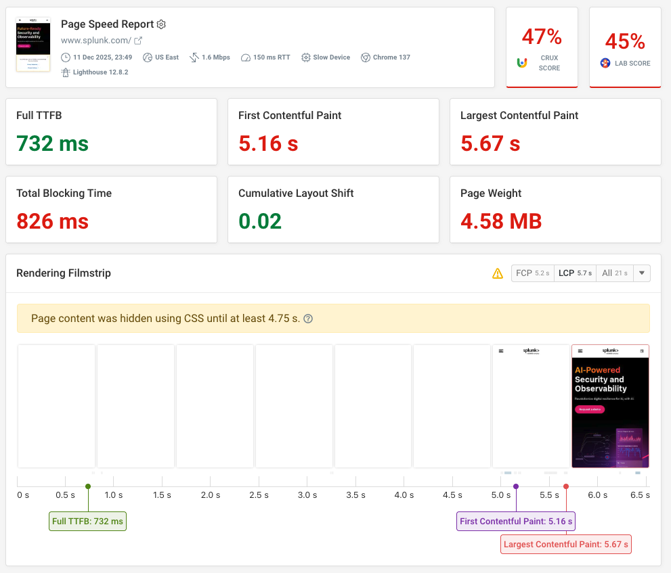Toggle the LCP filmstrip filter
The image size is (671, 573).
pos(574,273)
